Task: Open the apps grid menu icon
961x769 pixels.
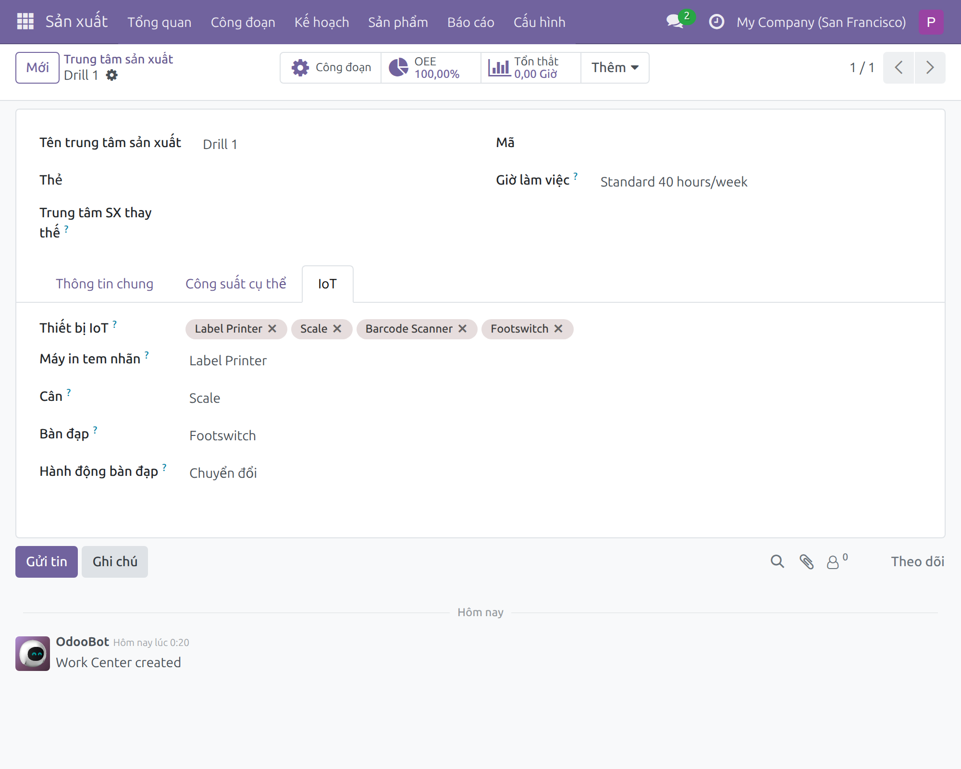Action: (25, 22)
